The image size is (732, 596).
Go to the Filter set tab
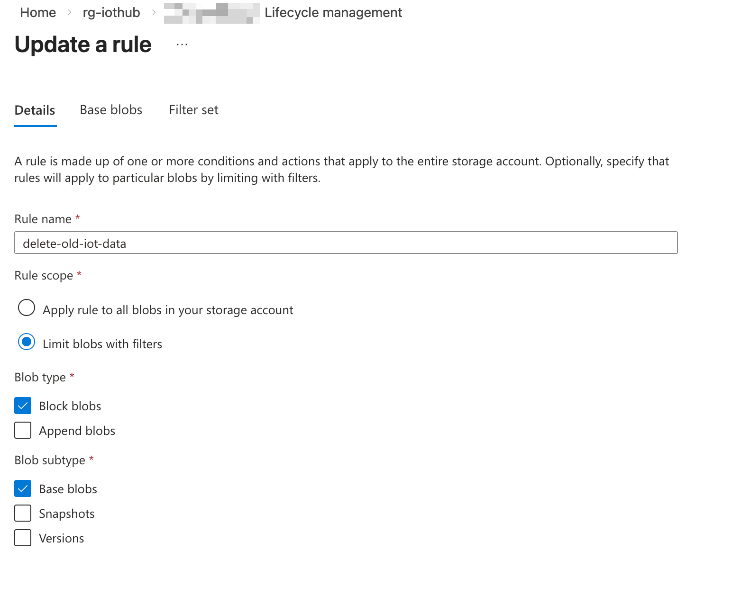pos(193,110)
